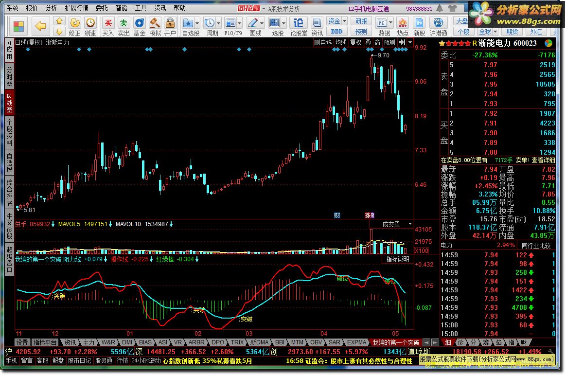The image size is (566, 375).
Task: Click the right scroll arrow for indicator tabs
Action: [435, 342]
